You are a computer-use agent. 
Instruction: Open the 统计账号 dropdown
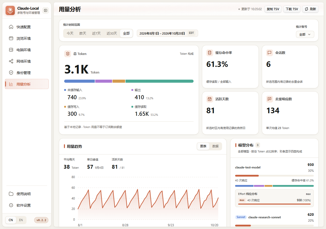click(305, 34)
